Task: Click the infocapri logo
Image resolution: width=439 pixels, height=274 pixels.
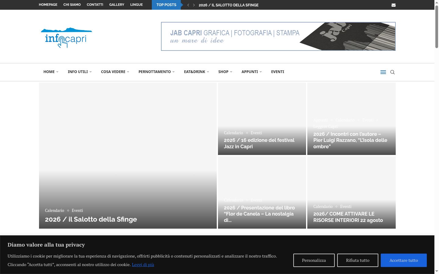Action: coord(66,38)
